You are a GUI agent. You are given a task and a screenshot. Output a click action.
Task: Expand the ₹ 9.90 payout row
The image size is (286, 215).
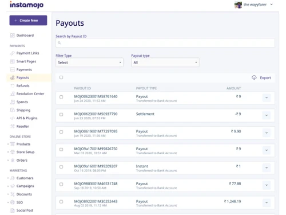(267, 132)
